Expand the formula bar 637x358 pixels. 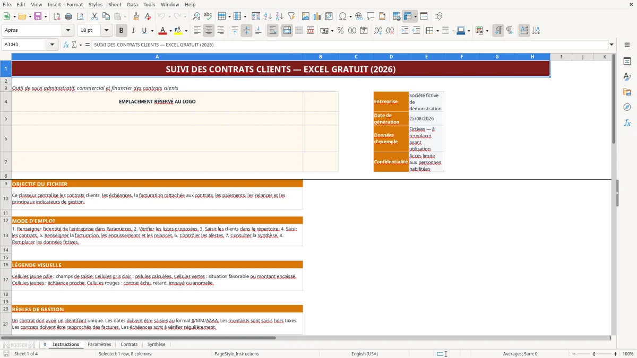coord(612,45)
